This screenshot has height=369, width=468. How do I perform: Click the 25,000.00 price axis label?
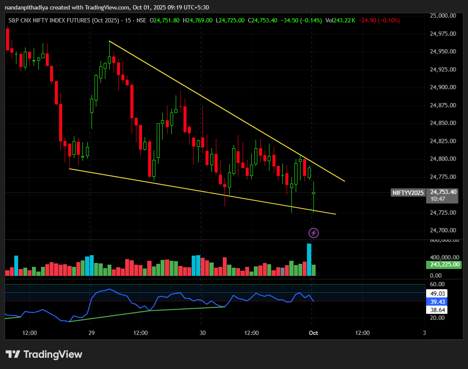(443, 16)
